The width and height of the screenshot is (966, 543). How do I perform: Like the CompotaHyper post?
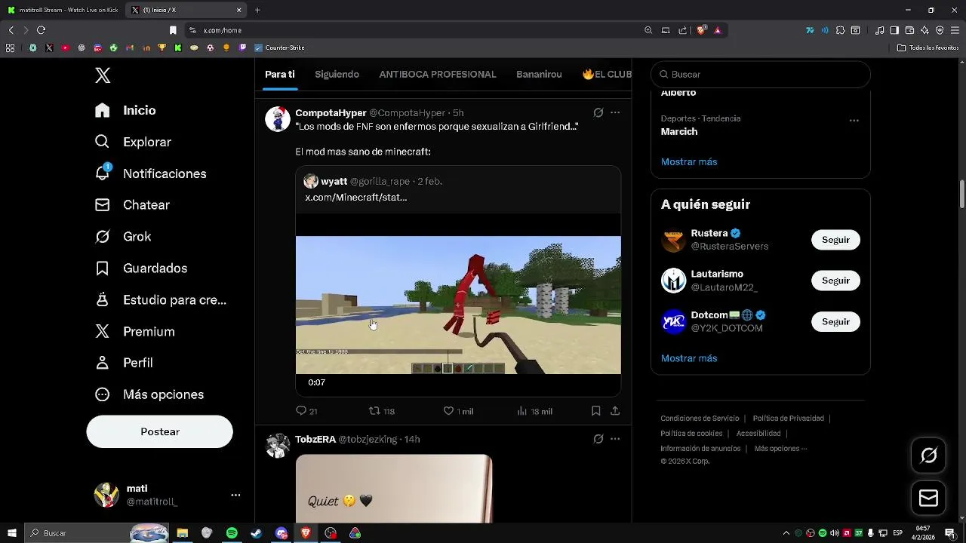click(x=458, y=411)
